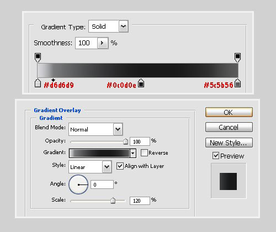Click the New Style... button
The width and height of the screenshot is (276, 232).
click(x=229, y=143)
